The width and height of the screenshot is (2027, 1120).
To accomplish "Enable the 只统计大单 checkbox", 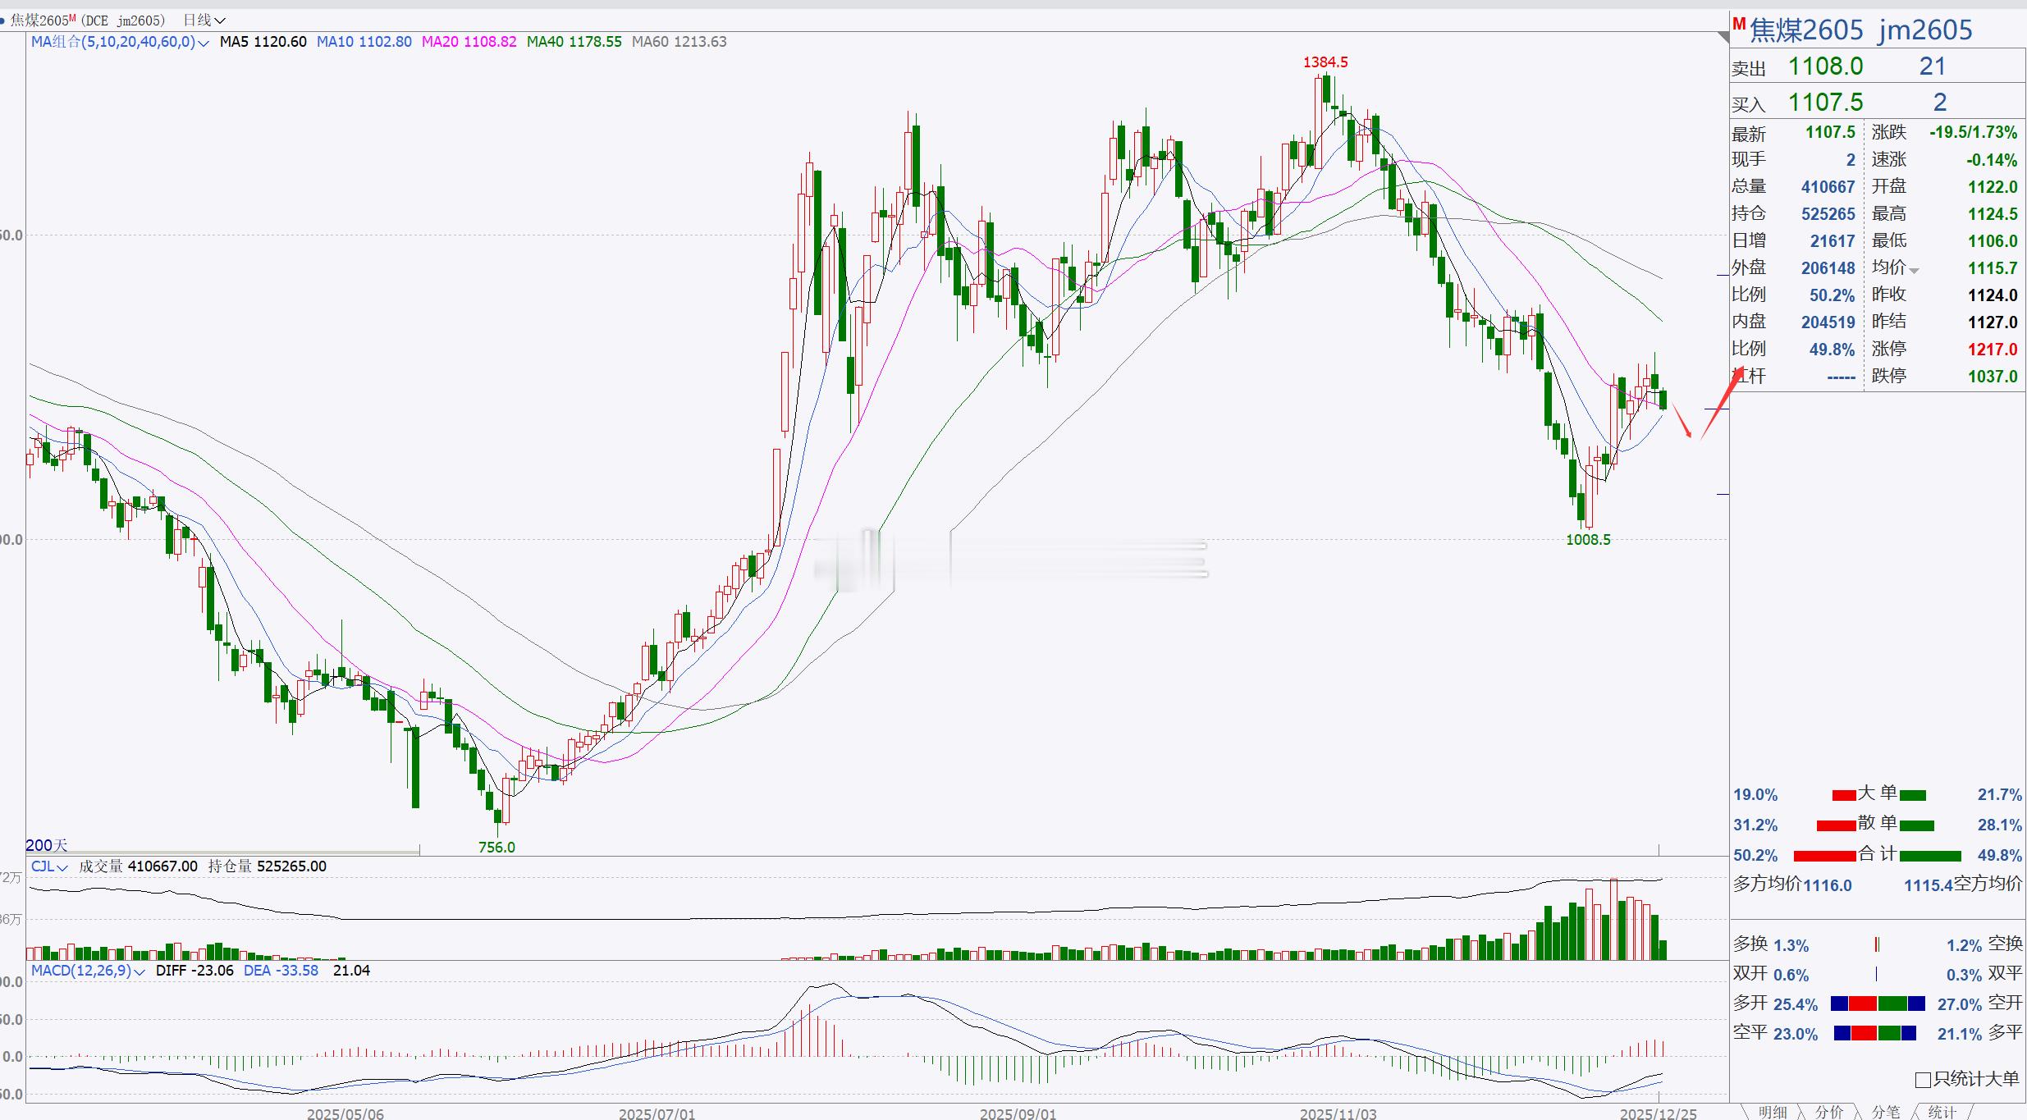I will coord(1923,1080).
